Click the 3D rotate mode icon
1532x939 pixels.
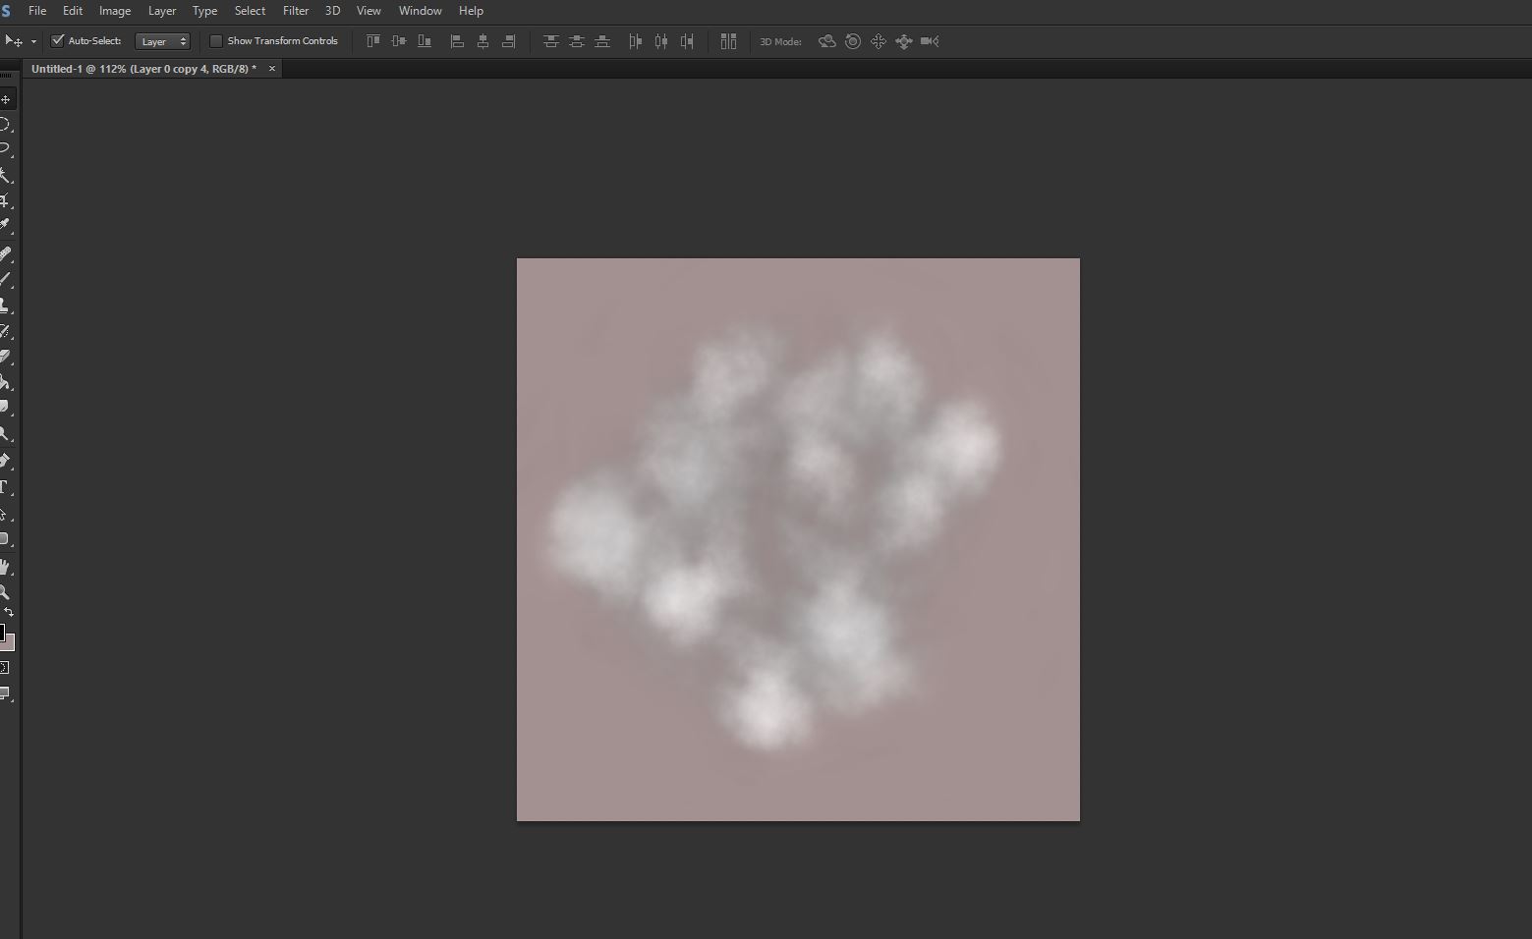click(826, 41)
